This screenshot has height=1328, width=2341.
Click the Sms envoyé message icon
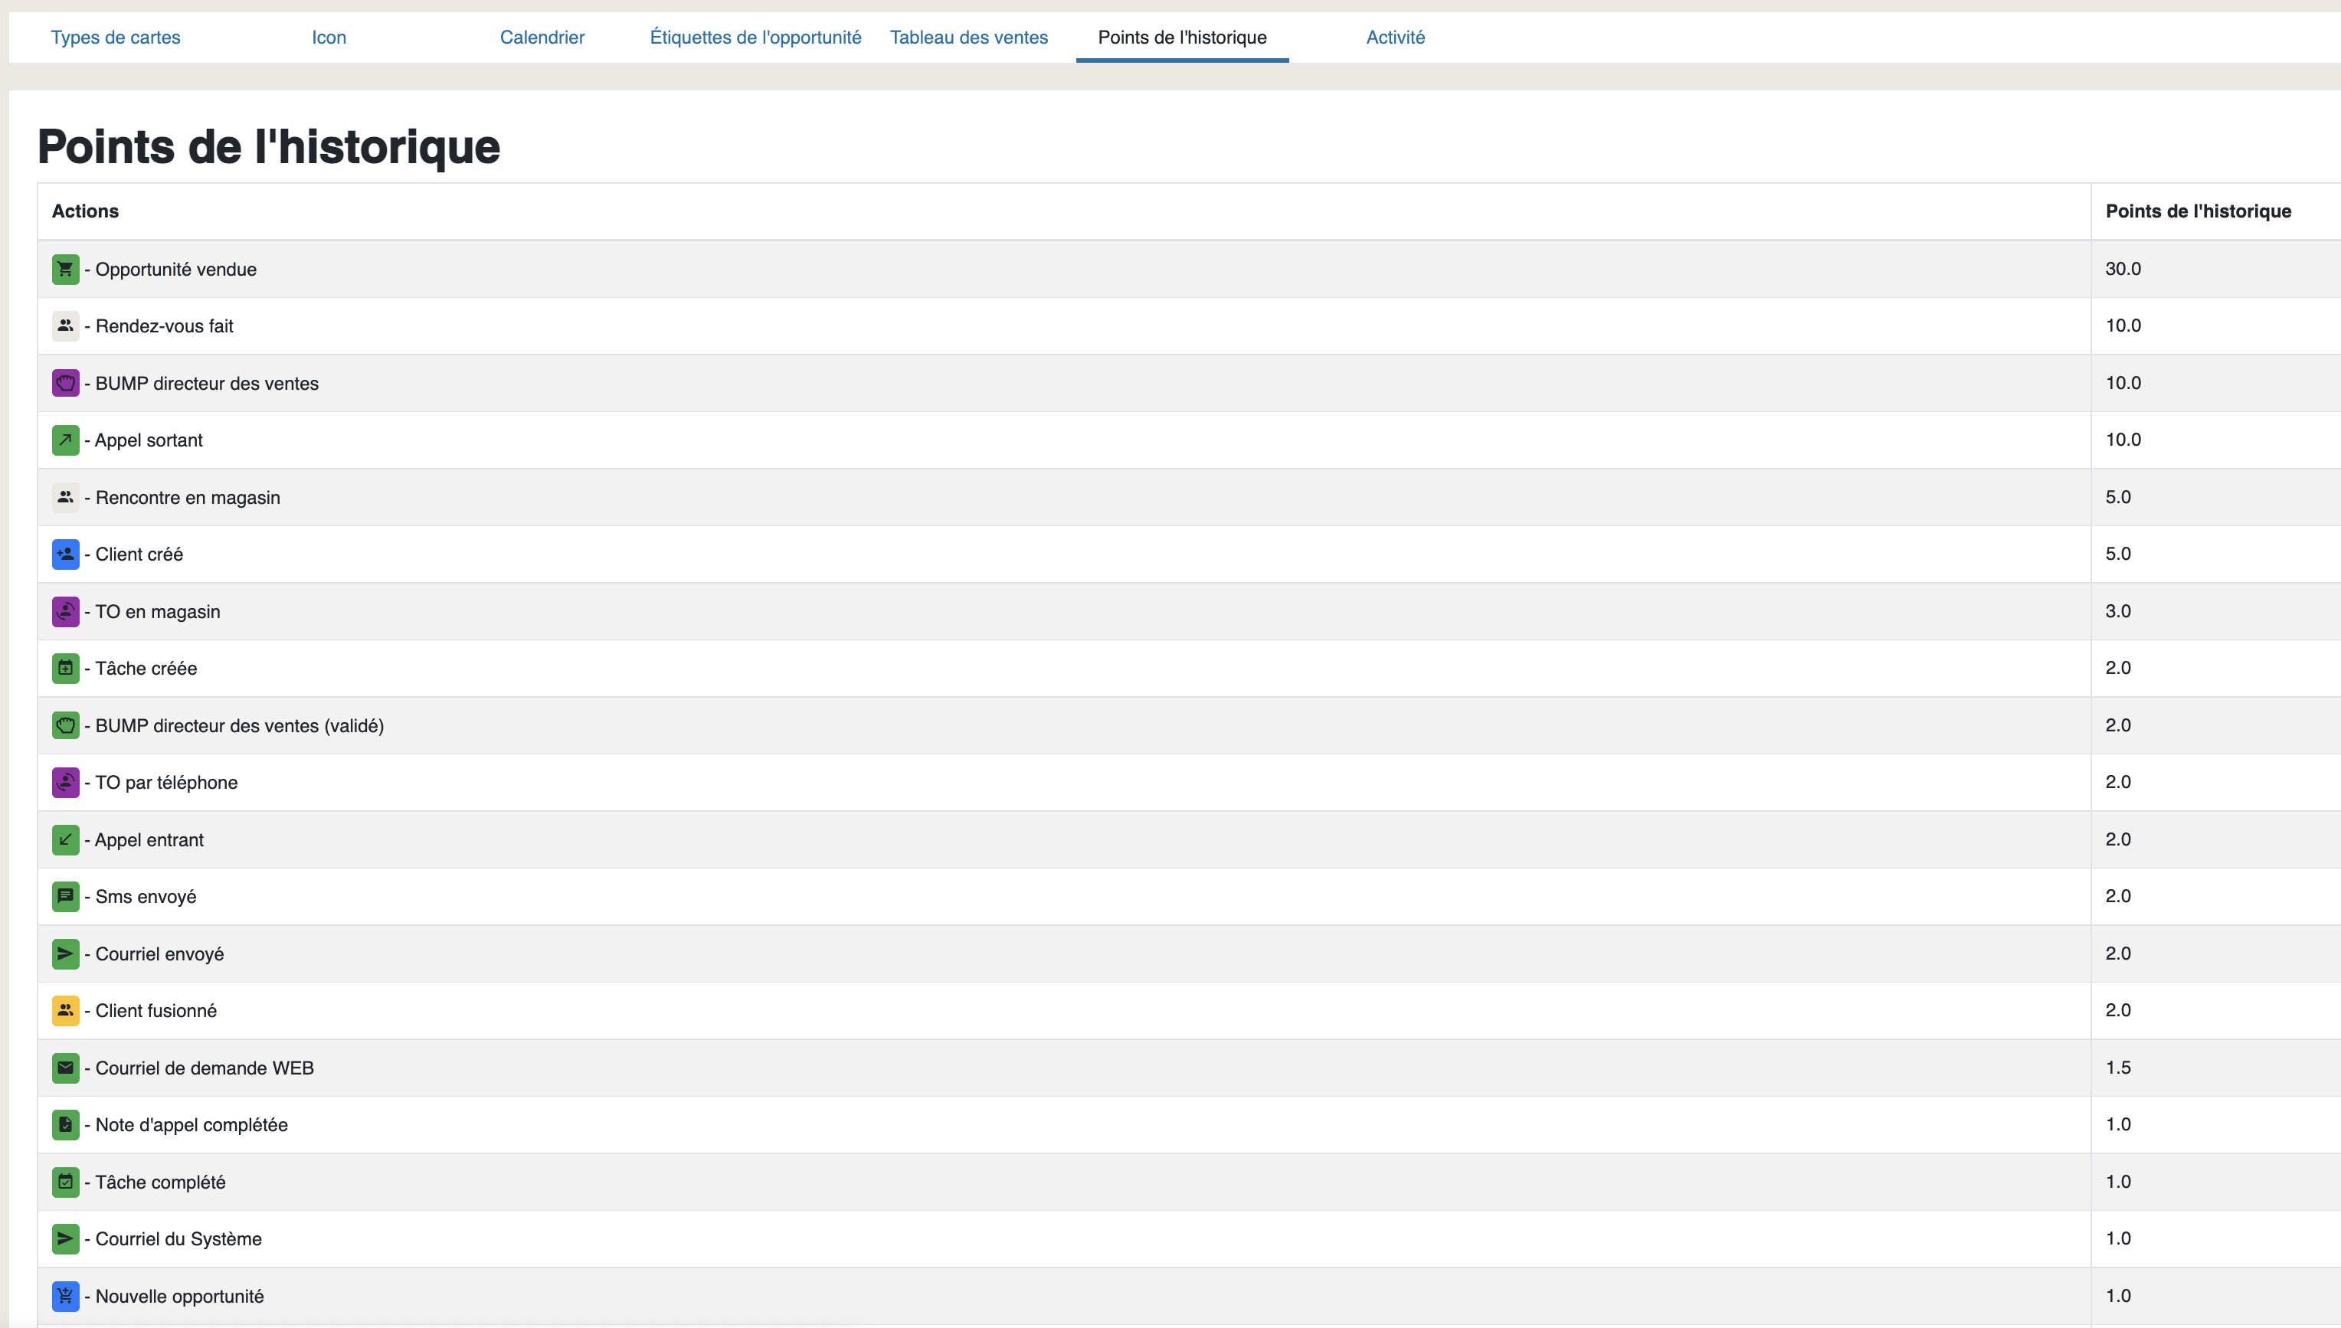click(x=66, y=897)
